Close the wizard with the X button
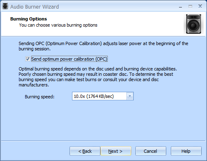The height and width of the screenshot is (161, 207). point(200,6)
